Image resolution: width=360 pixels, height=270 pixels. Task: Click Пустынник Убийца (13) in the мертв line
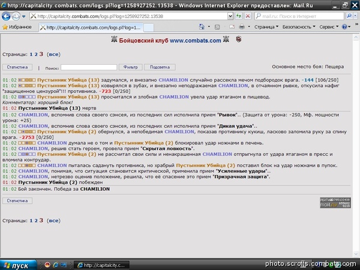point(49,108)
